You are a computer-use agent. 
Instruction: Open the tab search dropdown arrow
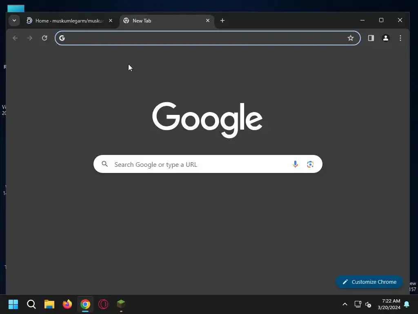tap(14, 20)
